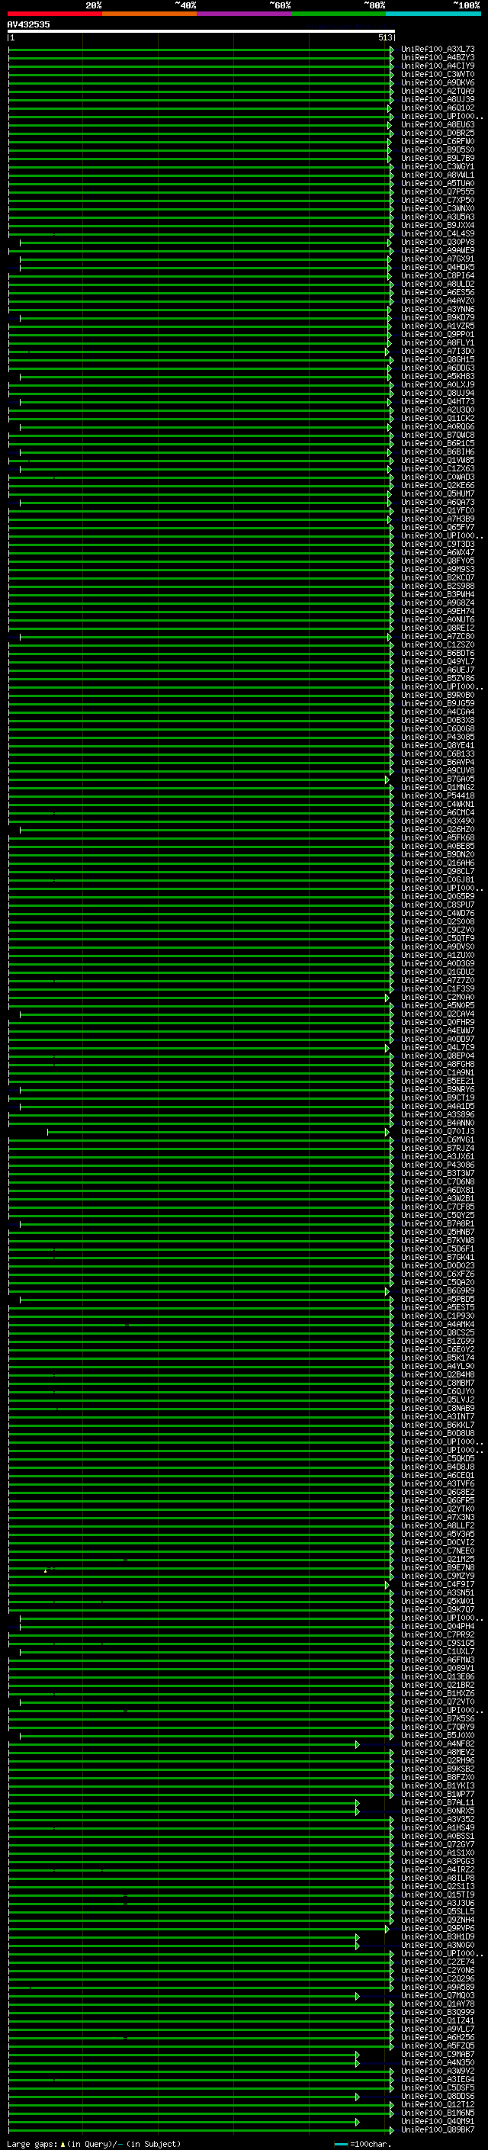Image resolution: width=488 pixels, height=2150 pixels.
Task: Select label UniRef100_A8ULD2
Action: pyautogui.click(x=438, y=284)
